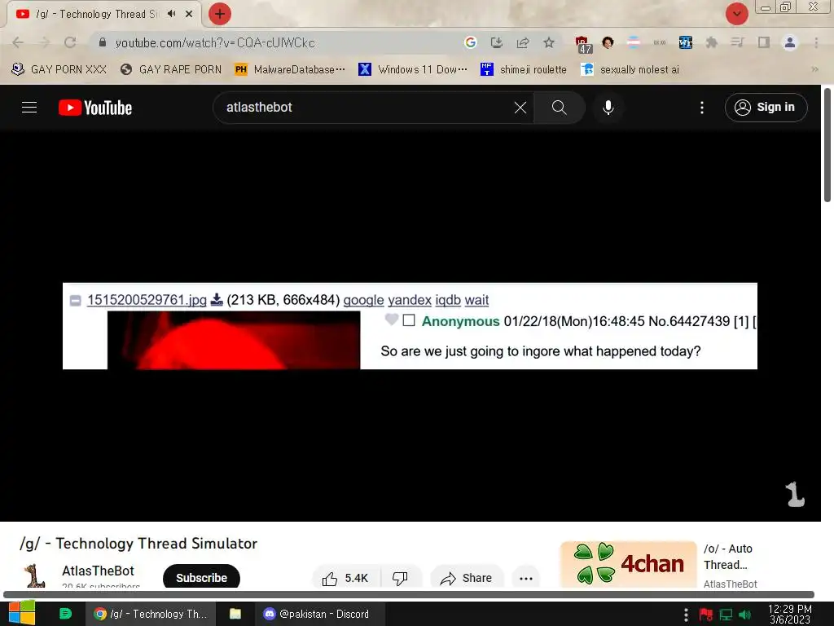
Task: Open the tab search dropdown arrow
Action: pos(736,14)
